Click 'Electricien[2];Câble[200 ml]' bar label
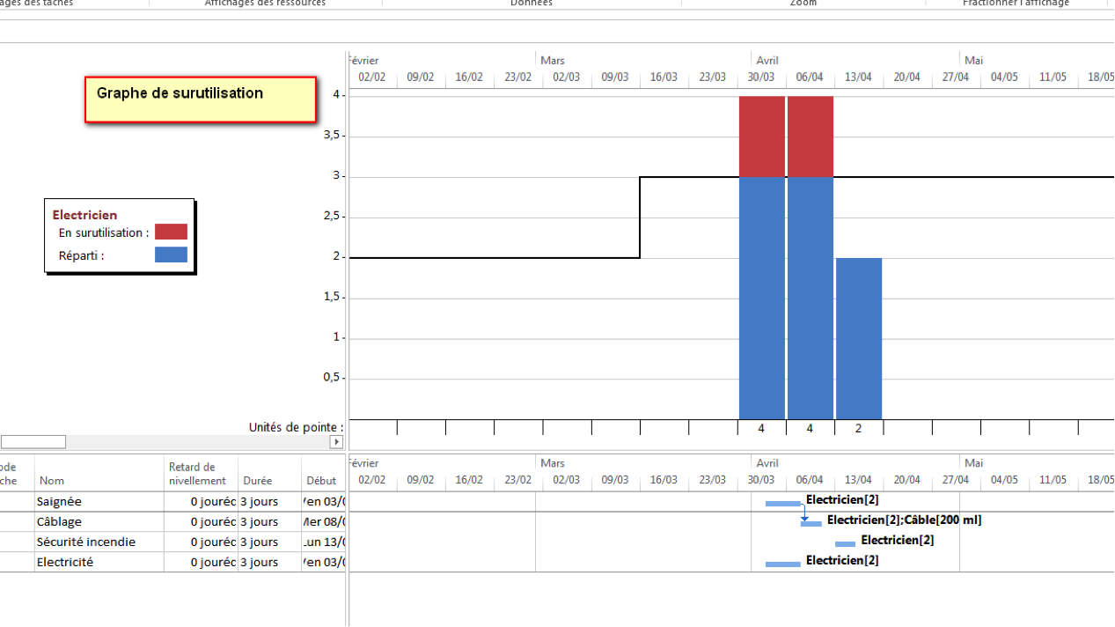Image resolution: width=1115 pixels, height=627 pixels. 904,520
